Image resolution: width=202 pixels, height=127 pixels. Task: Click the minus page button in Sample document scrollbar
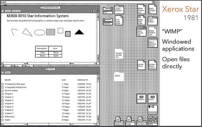click(98, 19)
